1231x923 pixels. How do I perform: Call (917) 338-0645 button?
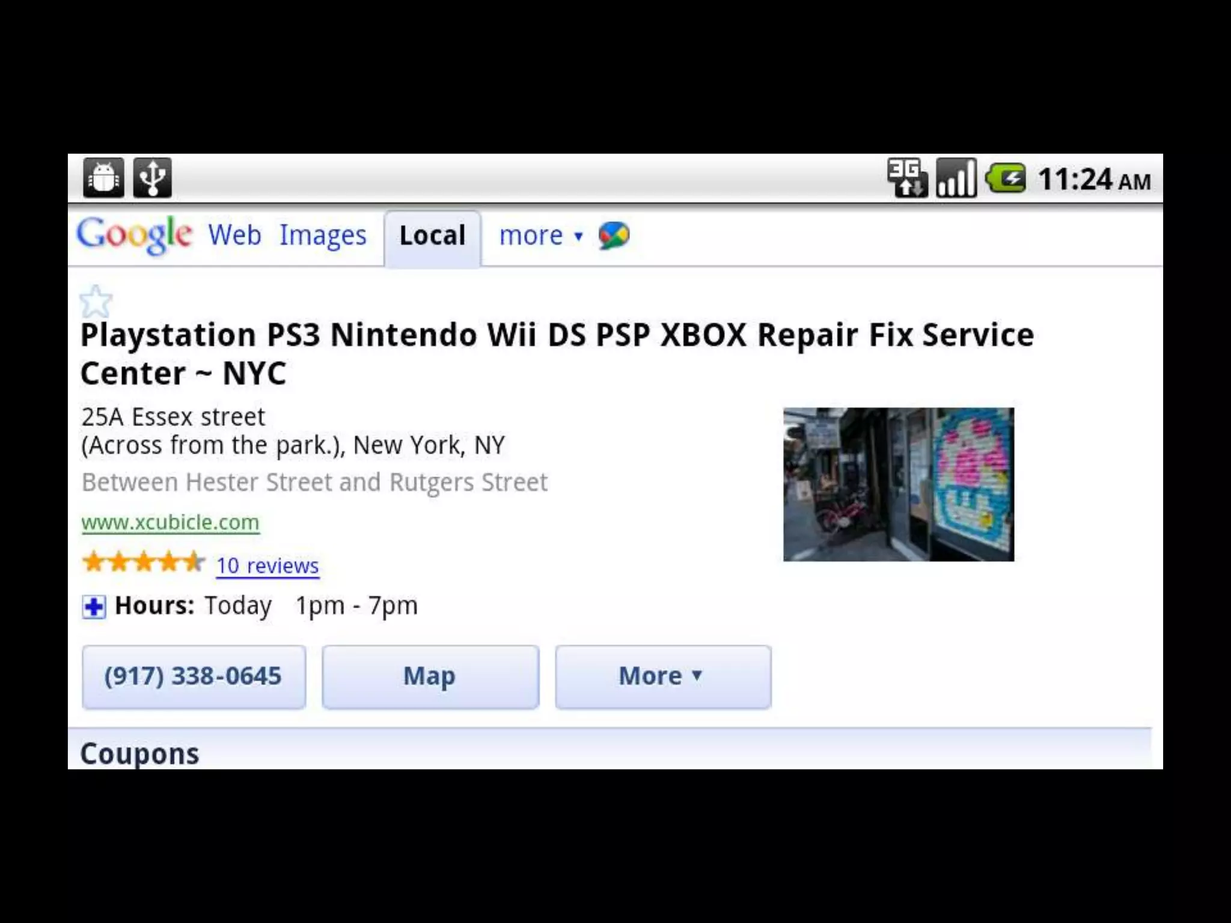(194, 677)
